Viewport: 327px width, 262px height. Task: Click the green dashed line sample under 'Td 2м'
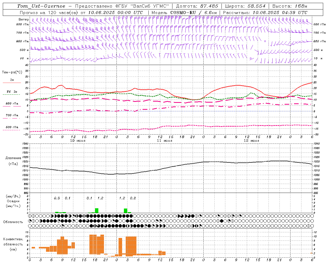click(11, 95)
